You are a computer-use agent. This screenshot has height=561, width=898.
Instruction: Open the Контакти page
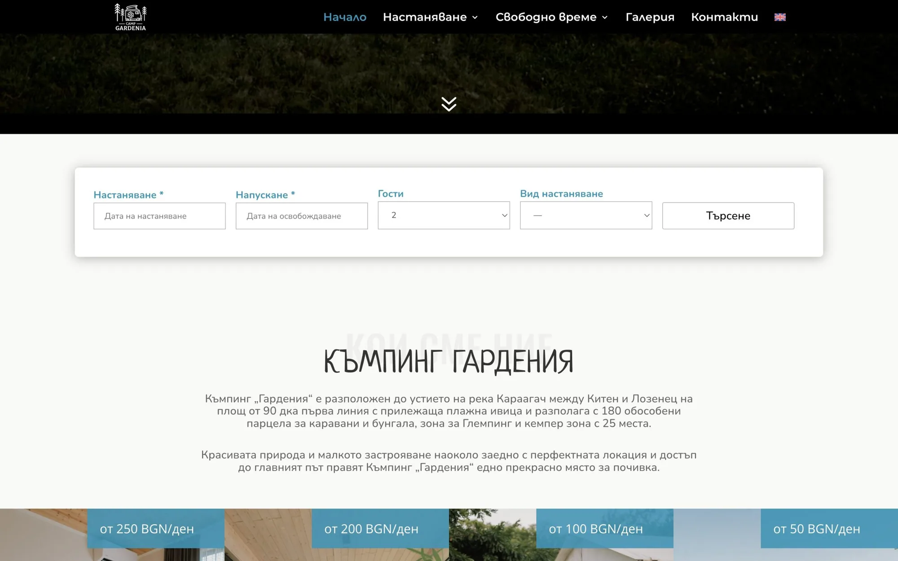[724, 17]
